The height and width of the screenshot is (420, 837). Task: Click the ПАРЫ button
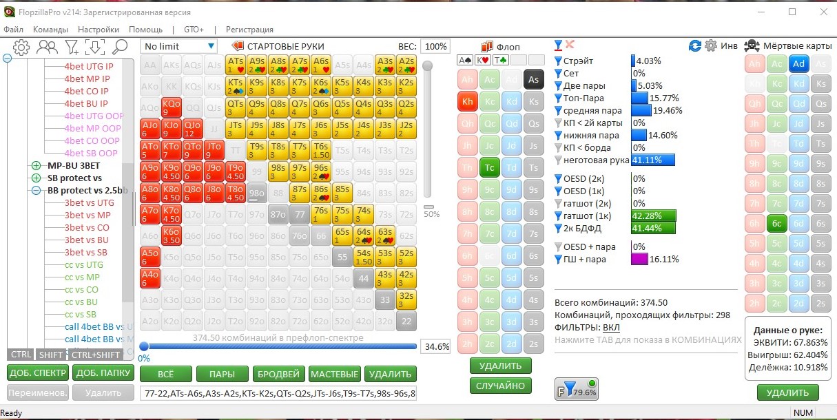[222, 374]
